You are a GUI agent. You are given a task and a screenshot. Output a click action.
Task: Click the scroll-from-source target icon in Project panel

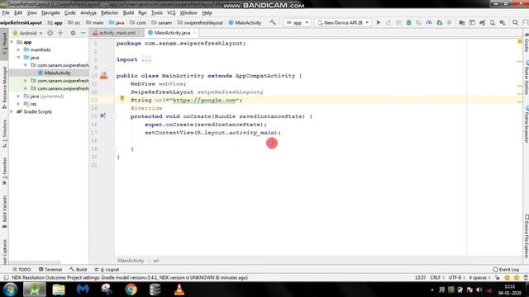point(50,33)
